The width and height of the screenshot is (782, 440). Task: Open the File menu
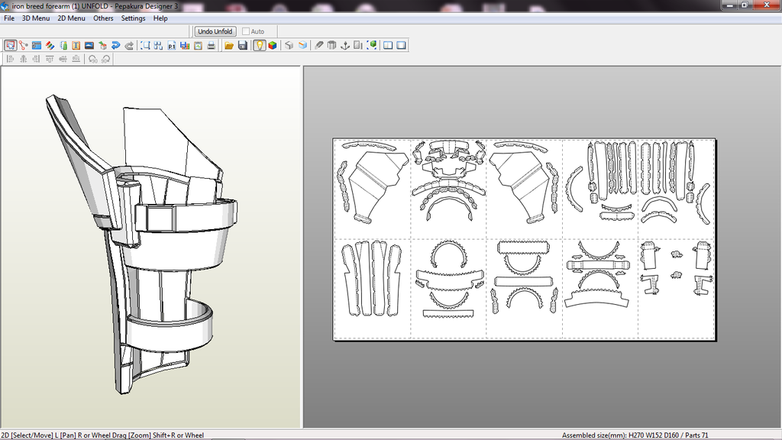9,18
